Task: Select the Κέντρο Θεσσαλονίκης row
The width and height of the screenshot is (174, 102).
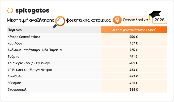Action: click(87, 37)
